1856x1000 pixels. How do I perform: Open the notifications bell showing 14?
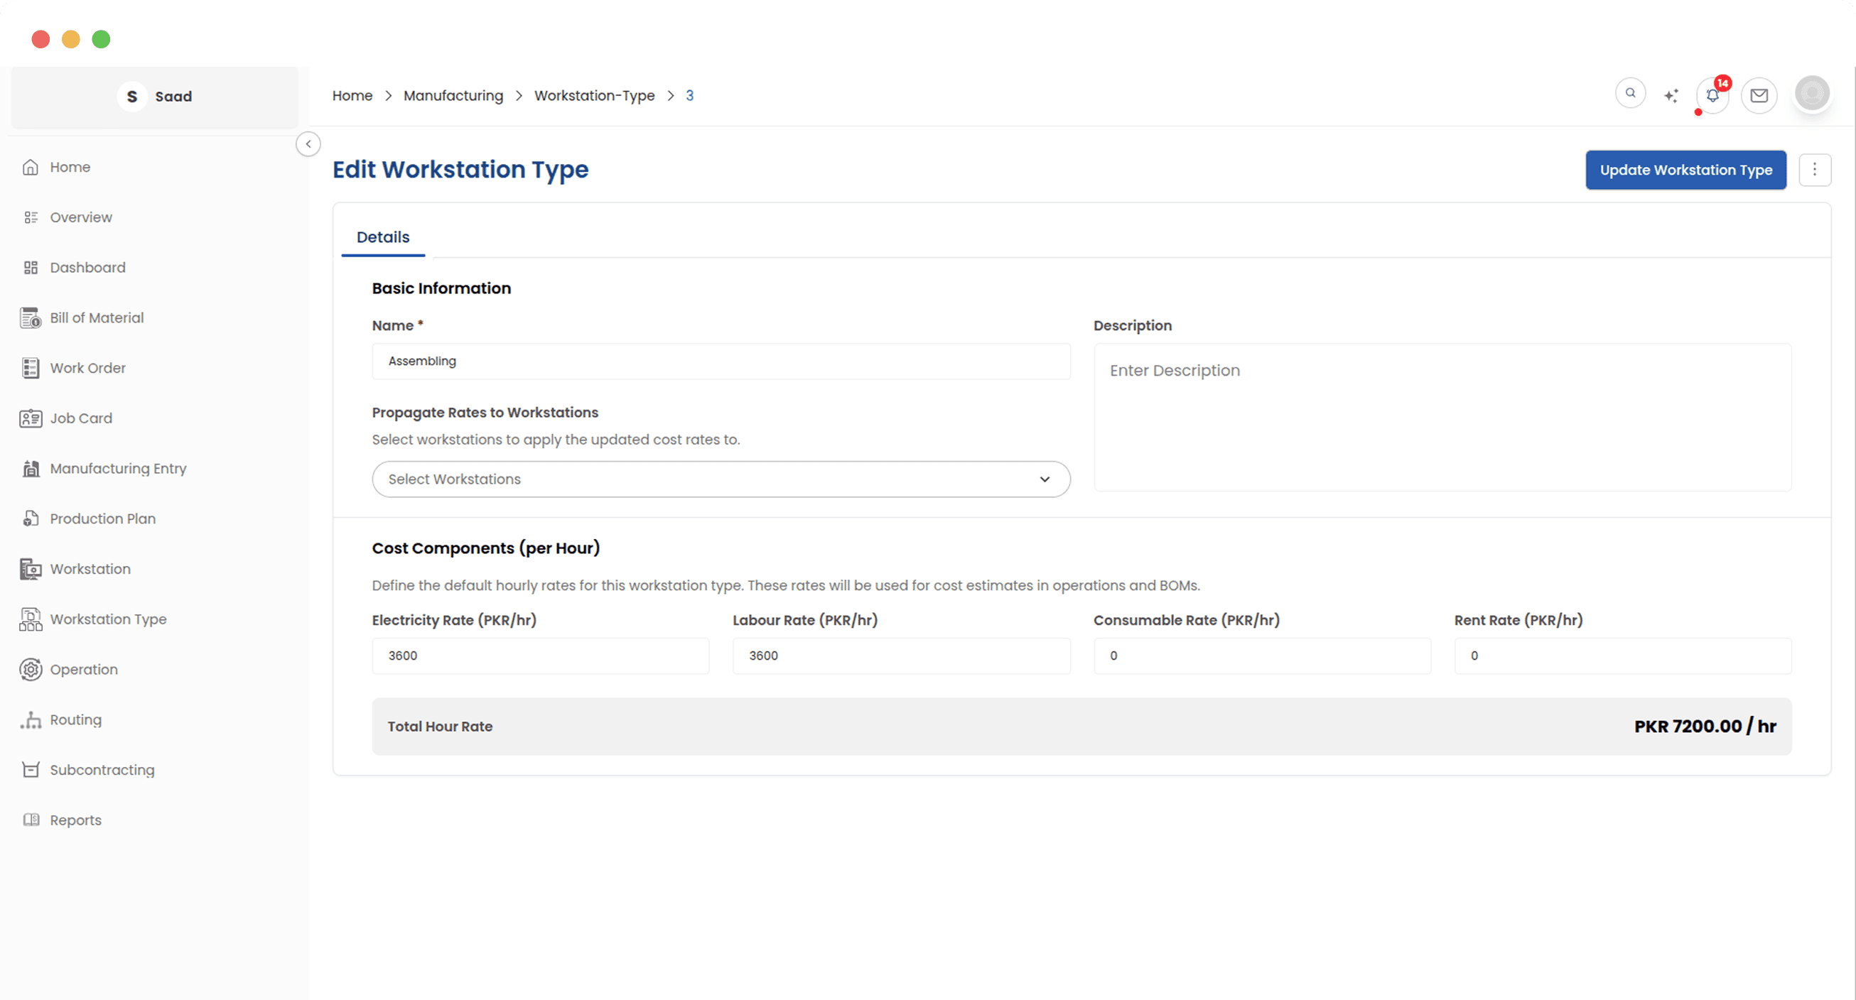pyautogui.click(x=1712, y=94)
